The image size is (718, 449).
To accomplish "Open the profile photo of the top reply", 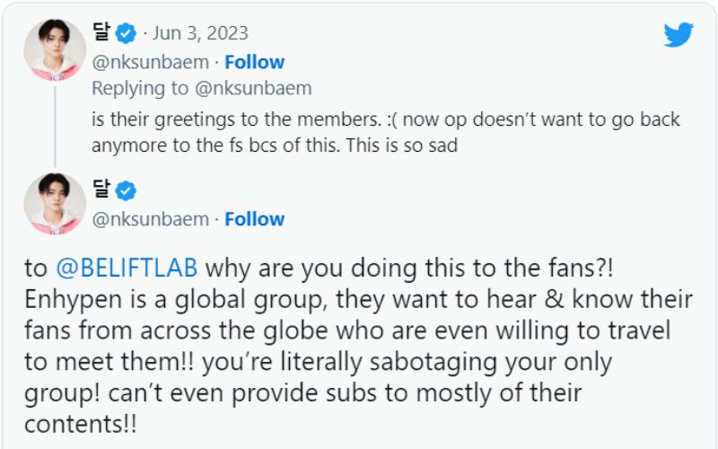I will click(x=55, y=48).
